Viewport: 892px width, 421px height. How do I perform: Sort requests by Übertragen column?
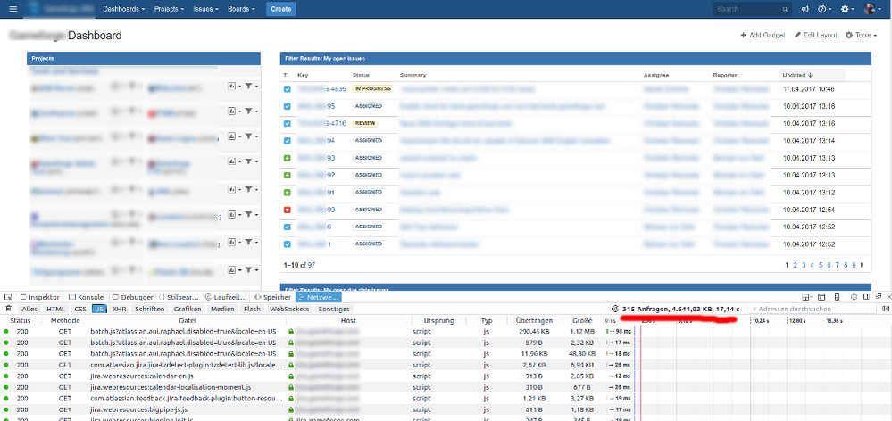(x=534, y=321)
